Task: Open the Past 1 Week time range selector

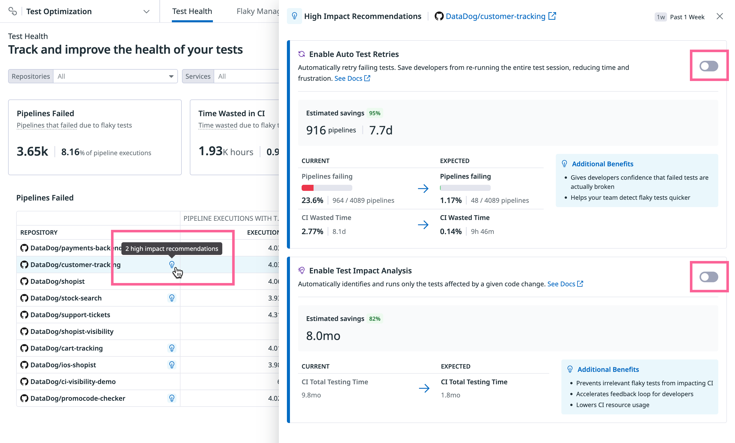Action: [687, 17]
